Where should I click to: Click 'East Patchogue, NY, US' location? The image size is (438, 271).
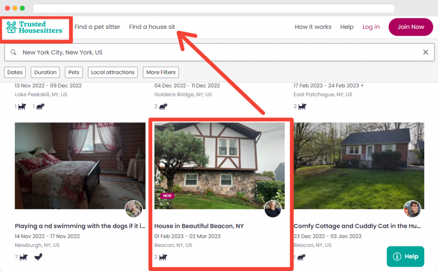[323, 95]
